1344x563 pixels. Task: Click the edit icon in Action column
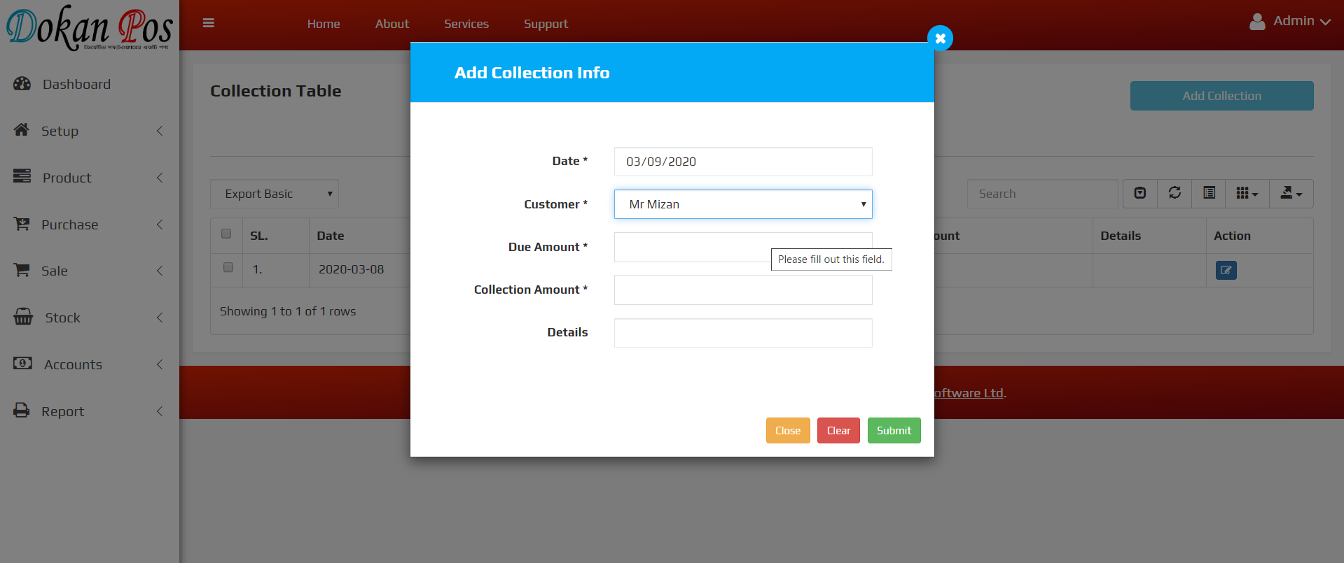(1226, 270)
